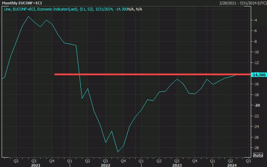
Task: Click the Auto scale button
Action: click(258, 155)
